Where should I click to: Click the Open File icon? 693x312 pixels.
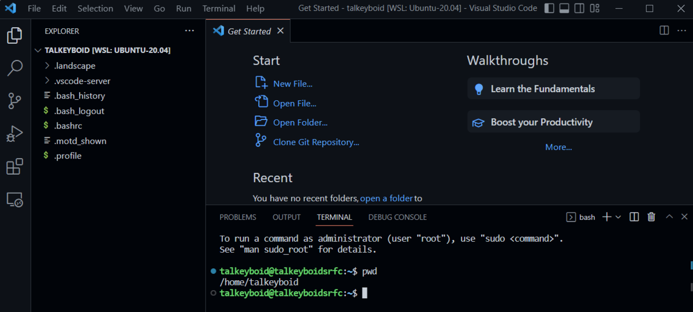tap(261, 102)
